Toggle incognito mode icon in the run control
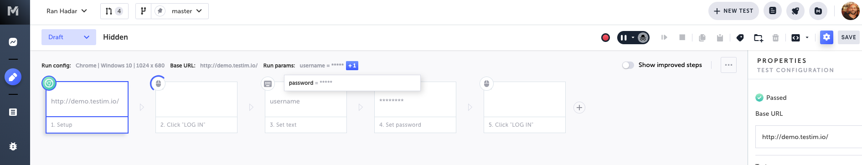The width and height of the screenshot is (862, 165). [643, 37]
